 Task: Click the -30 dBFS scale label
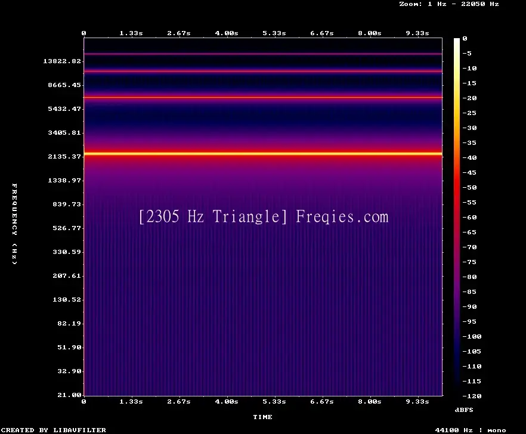click(x=469, y=128)
